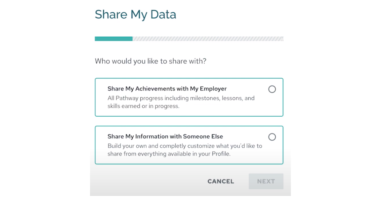381x199 pixels.
Task: Click the Share My Data heading
Action: tap(136, 14)
